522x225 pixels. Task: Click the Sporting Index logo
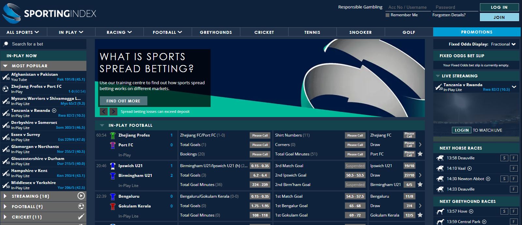coord(50,14)
